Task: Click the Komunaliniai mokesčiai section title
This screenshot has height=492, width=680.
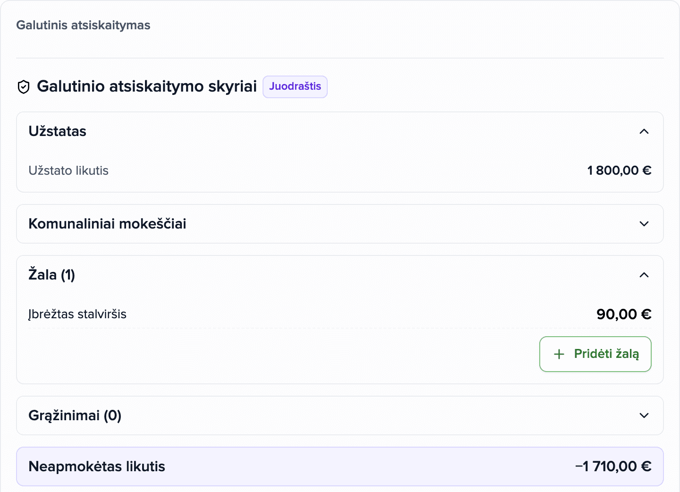Action: click(107, 224)
